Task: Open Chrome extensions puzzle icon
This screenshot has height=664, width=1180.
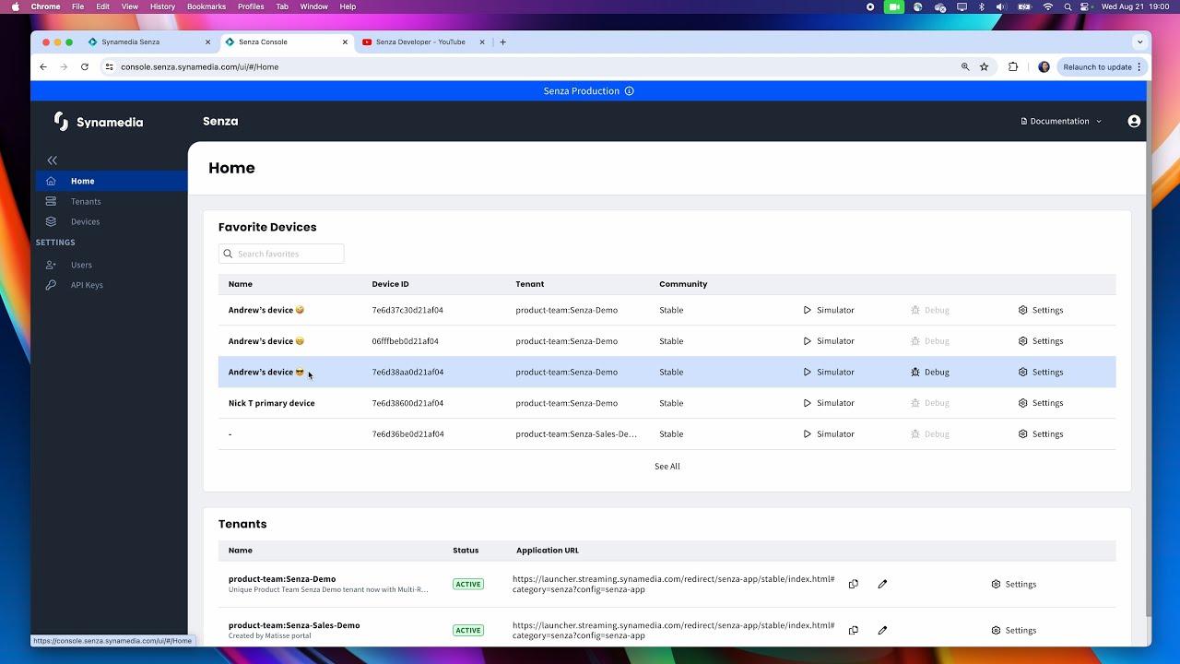Action: pos(1012,66)
